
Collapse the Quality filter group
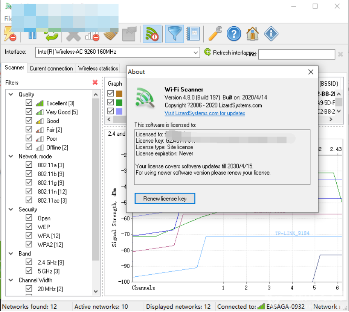[x=11, y=94]
